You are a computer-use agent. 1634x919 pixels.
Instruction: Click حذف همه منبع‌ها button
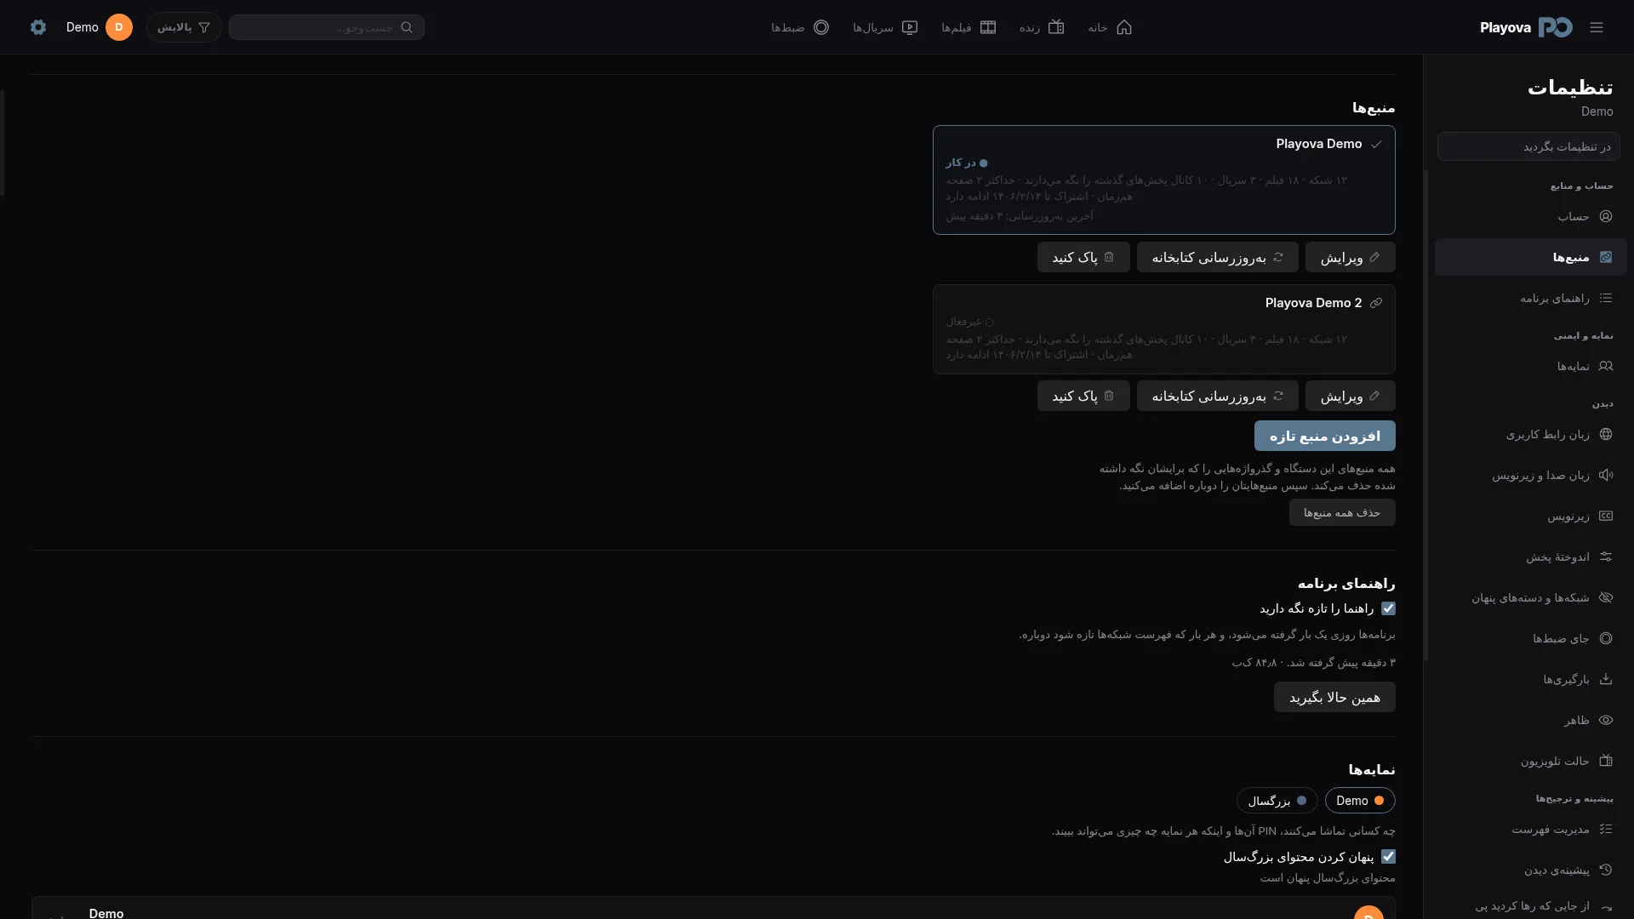click(1342, 512)
